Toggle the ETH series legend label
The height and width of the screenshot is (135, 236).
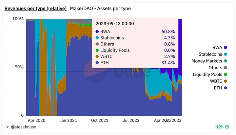(218, 88)
